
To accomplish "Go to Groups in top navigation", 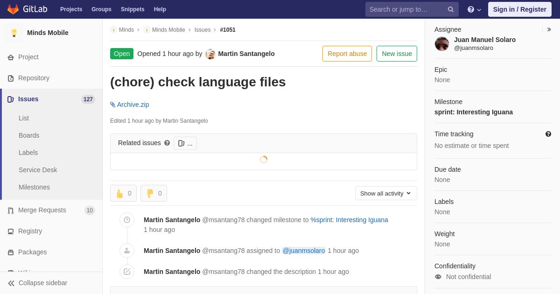I will coord(101,9).
